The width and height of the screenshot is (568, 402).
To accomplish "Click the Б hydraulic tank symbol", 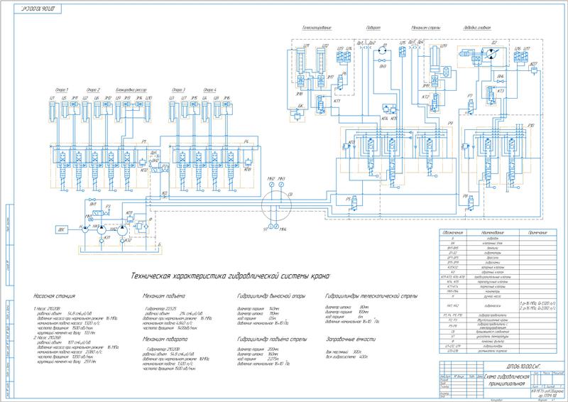I will pyautogui.click(x=119, y=249).
